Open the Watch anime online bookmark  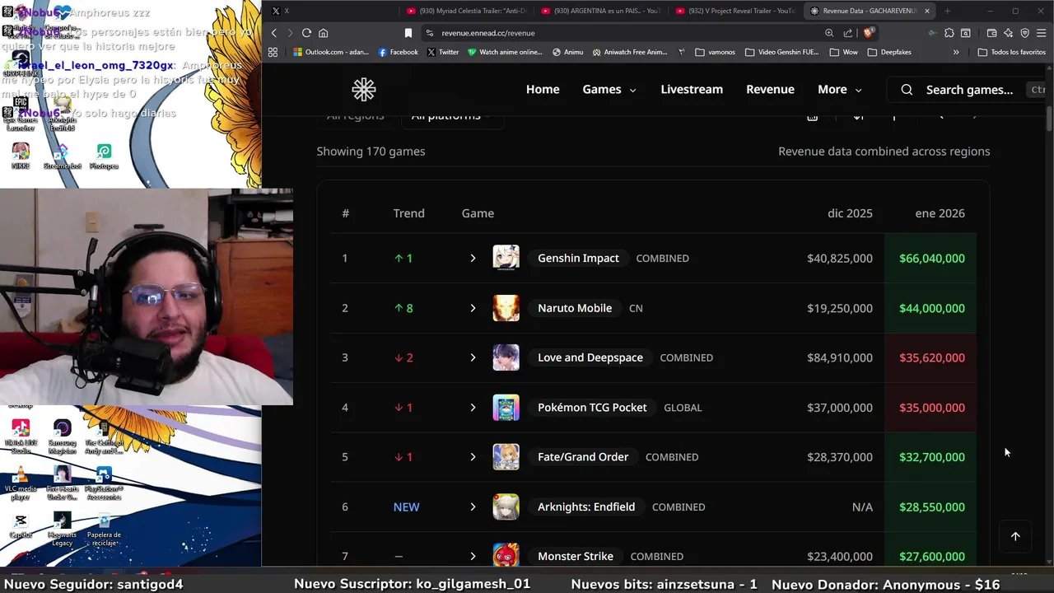pyautogui.click(x=505, y=52)
